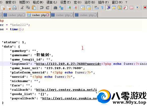Undo the last edit via toolbar arrow
This screenshot has width=147, height=111.
coord(42,8)
